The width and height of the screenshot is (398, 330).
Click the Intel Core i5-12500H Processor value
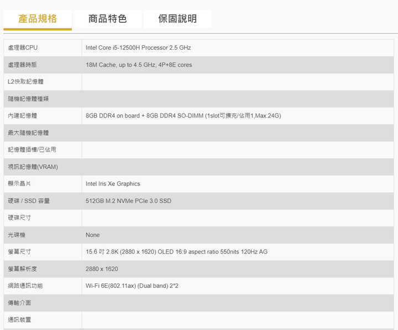coord(138,48)
